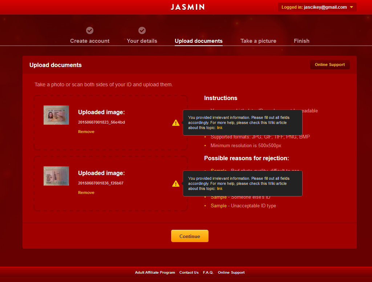The height and width of the screenshot is (282, 372).
Task: Click the Instructions heading
Action: tap(221, 98)
